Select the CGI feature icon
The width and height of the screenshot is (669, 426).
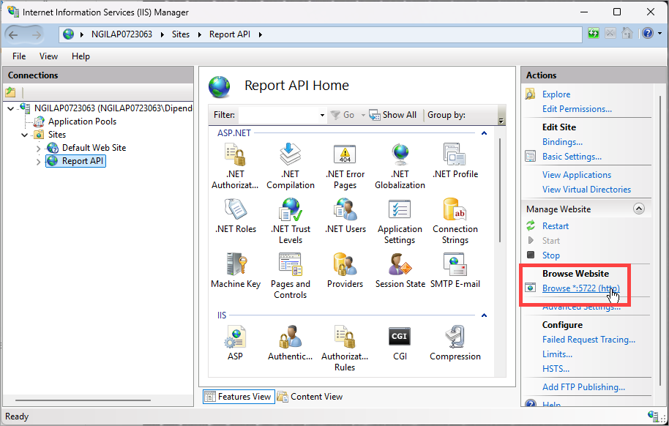click(400, 343)
